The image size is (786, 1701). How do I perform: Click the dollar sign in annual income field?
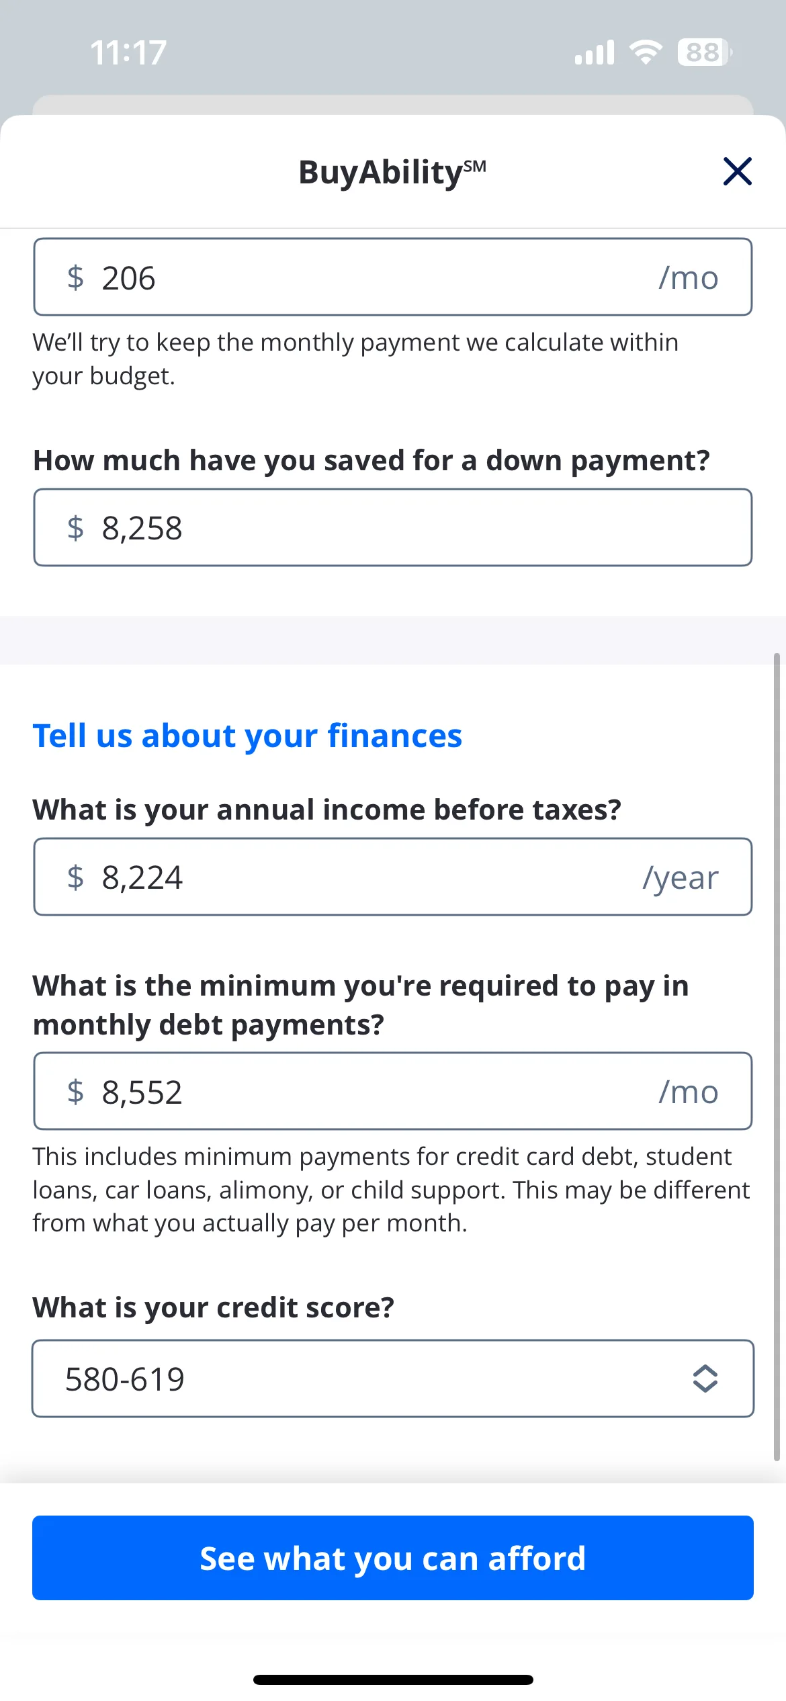click(x=75, y=877)
